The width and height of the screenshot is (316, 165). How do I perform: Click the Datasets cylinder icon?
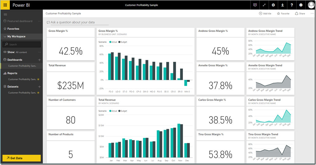coord(5,86)
